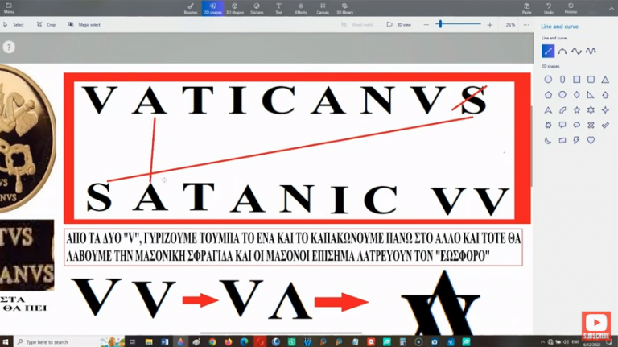Select the 5-point curve tool

click(591, 51)
